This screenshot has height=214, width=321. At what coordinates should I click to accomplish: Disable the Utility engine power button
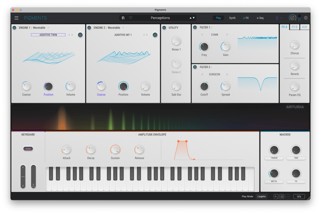click(164, 28)
